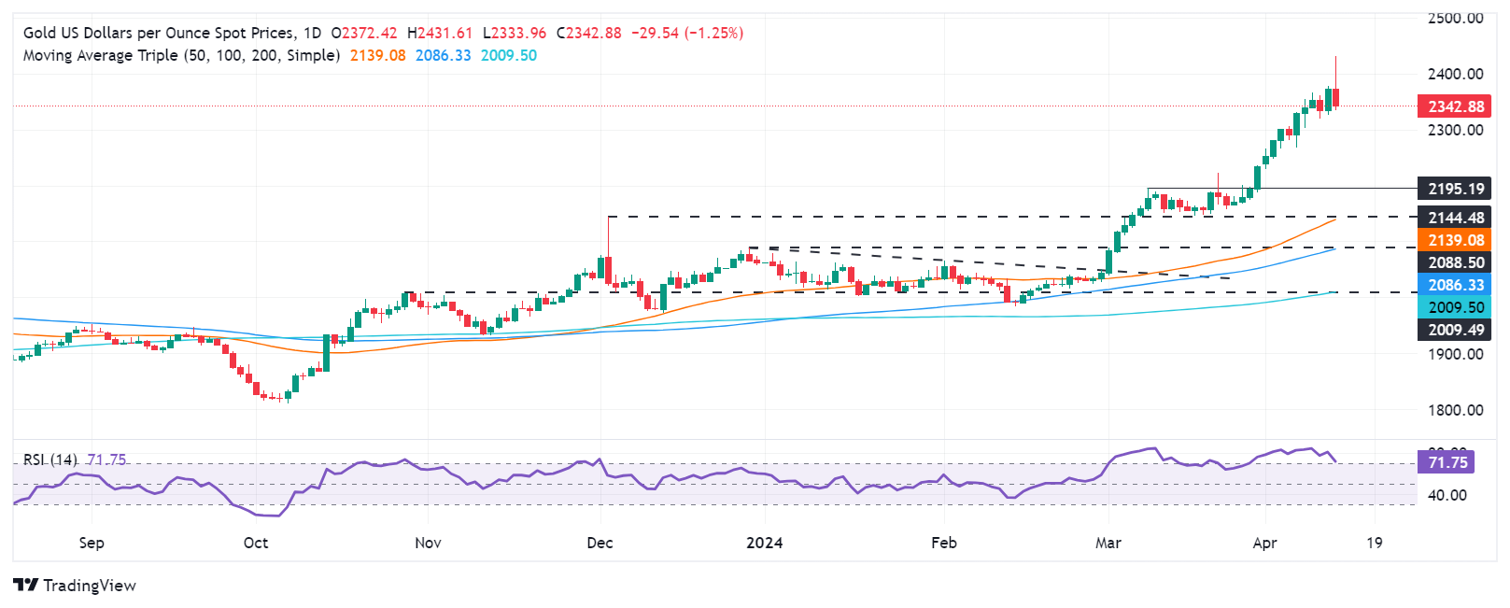The height and width of the screenshot is (608, 1510).
Task: Click the orange 2139.08 axis price tag
Action: coord(1456,240)
